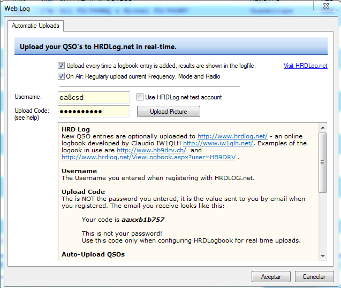
Task: Click the Upload Picture button
Action: [169, 112]
